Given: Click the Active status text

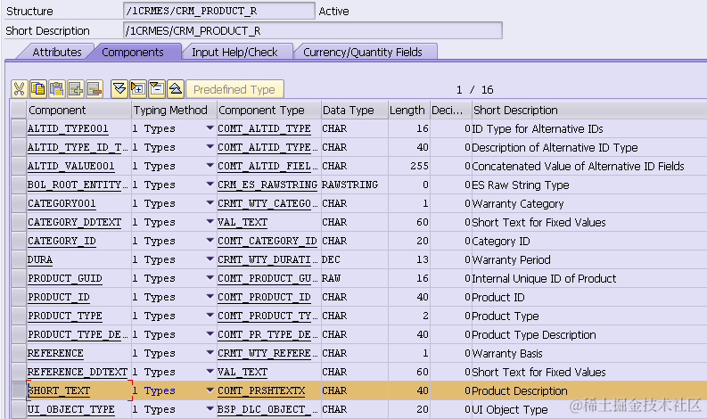Looking at the screenshot, I should tap(333, 11).
